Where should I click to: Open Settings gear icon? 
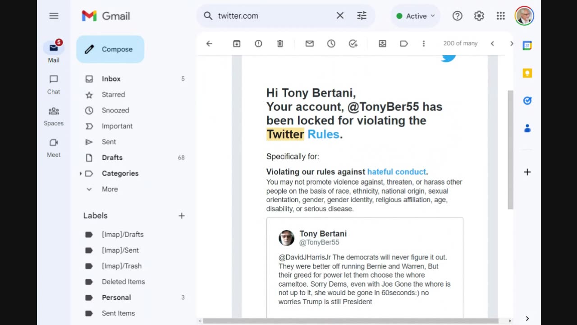(479, 16)
